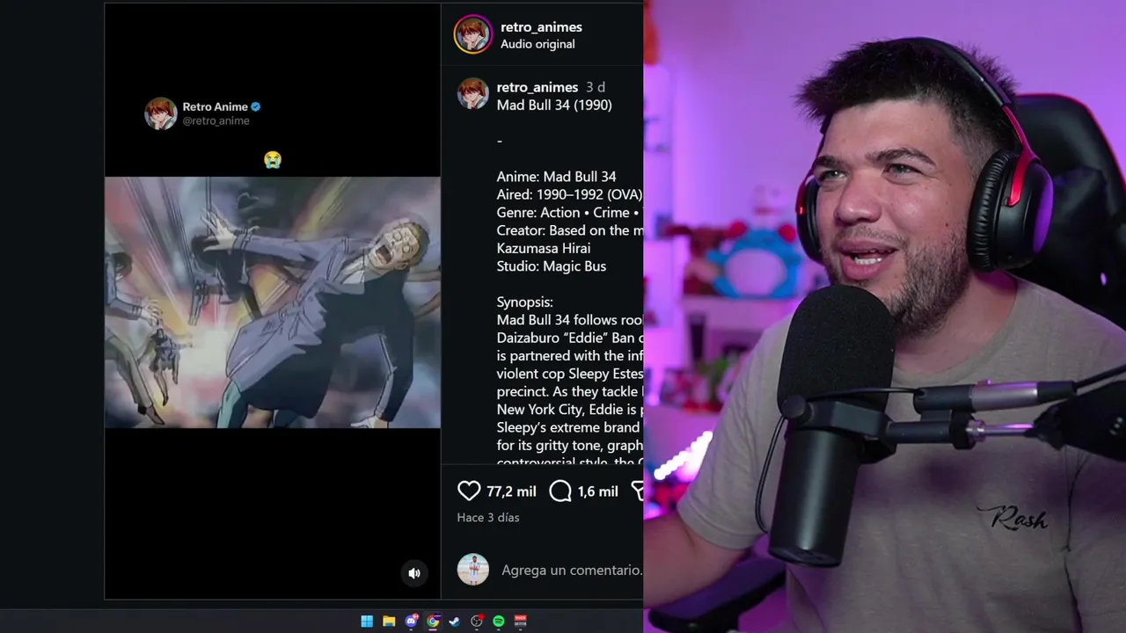Select the 'Audio original' label

coord(537,44)
